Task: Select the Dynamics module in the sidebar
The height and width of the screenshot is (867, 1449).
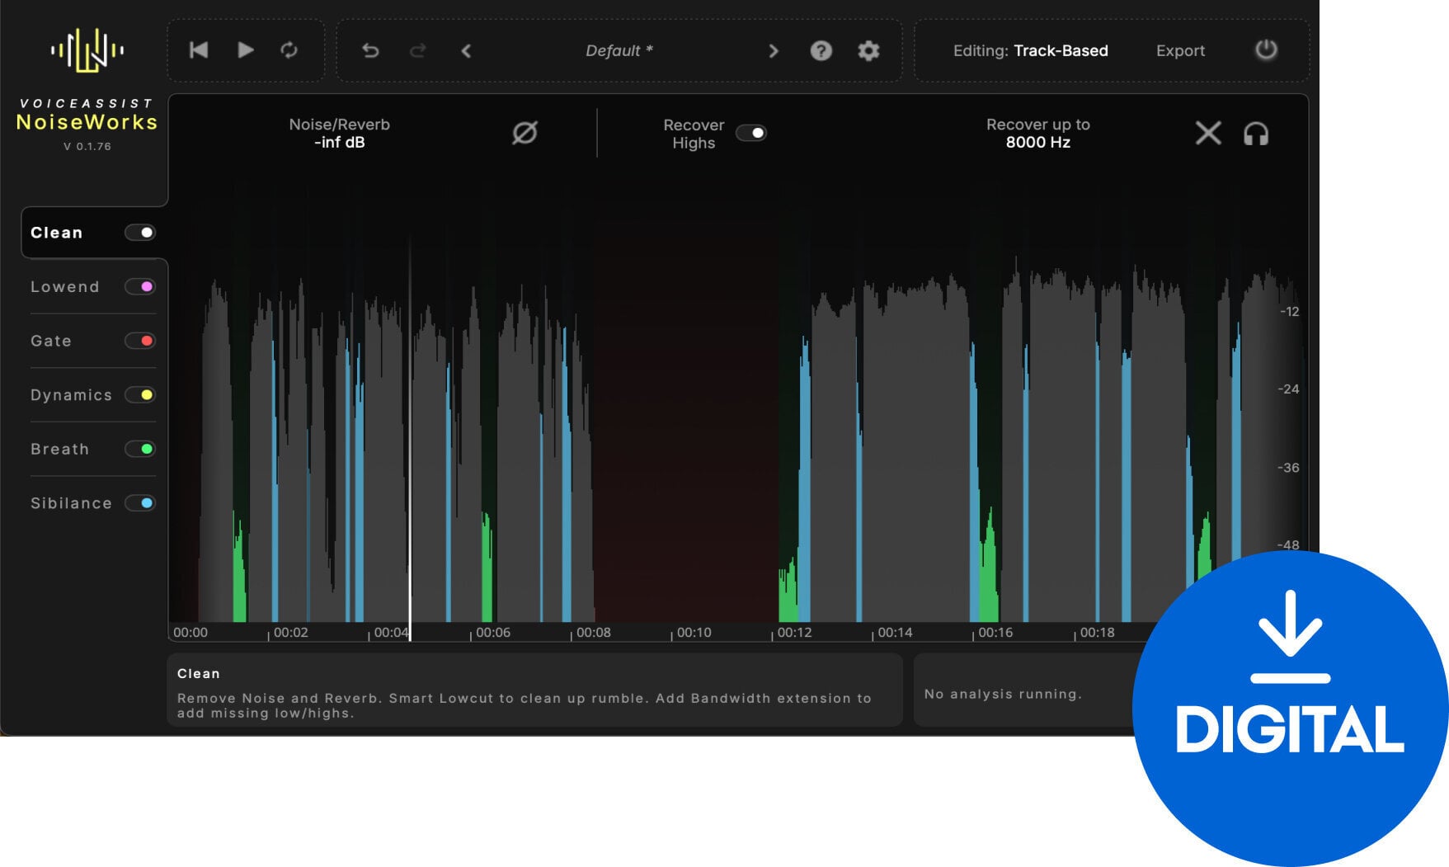Action: coord(71,394)
